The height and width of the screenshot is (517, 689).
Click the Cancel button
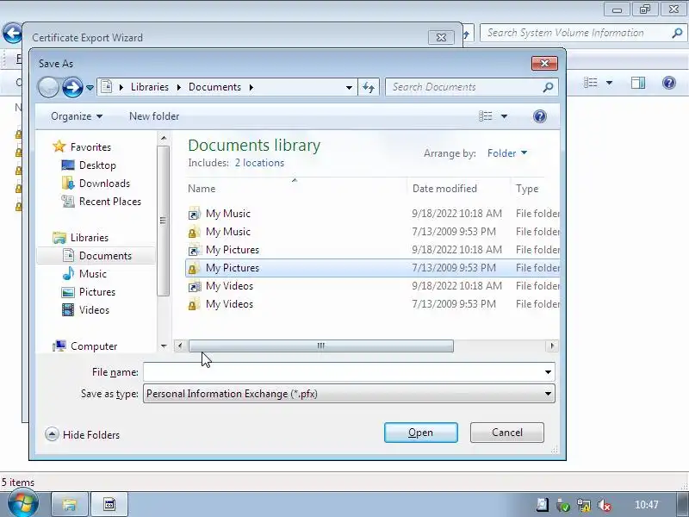507,433
